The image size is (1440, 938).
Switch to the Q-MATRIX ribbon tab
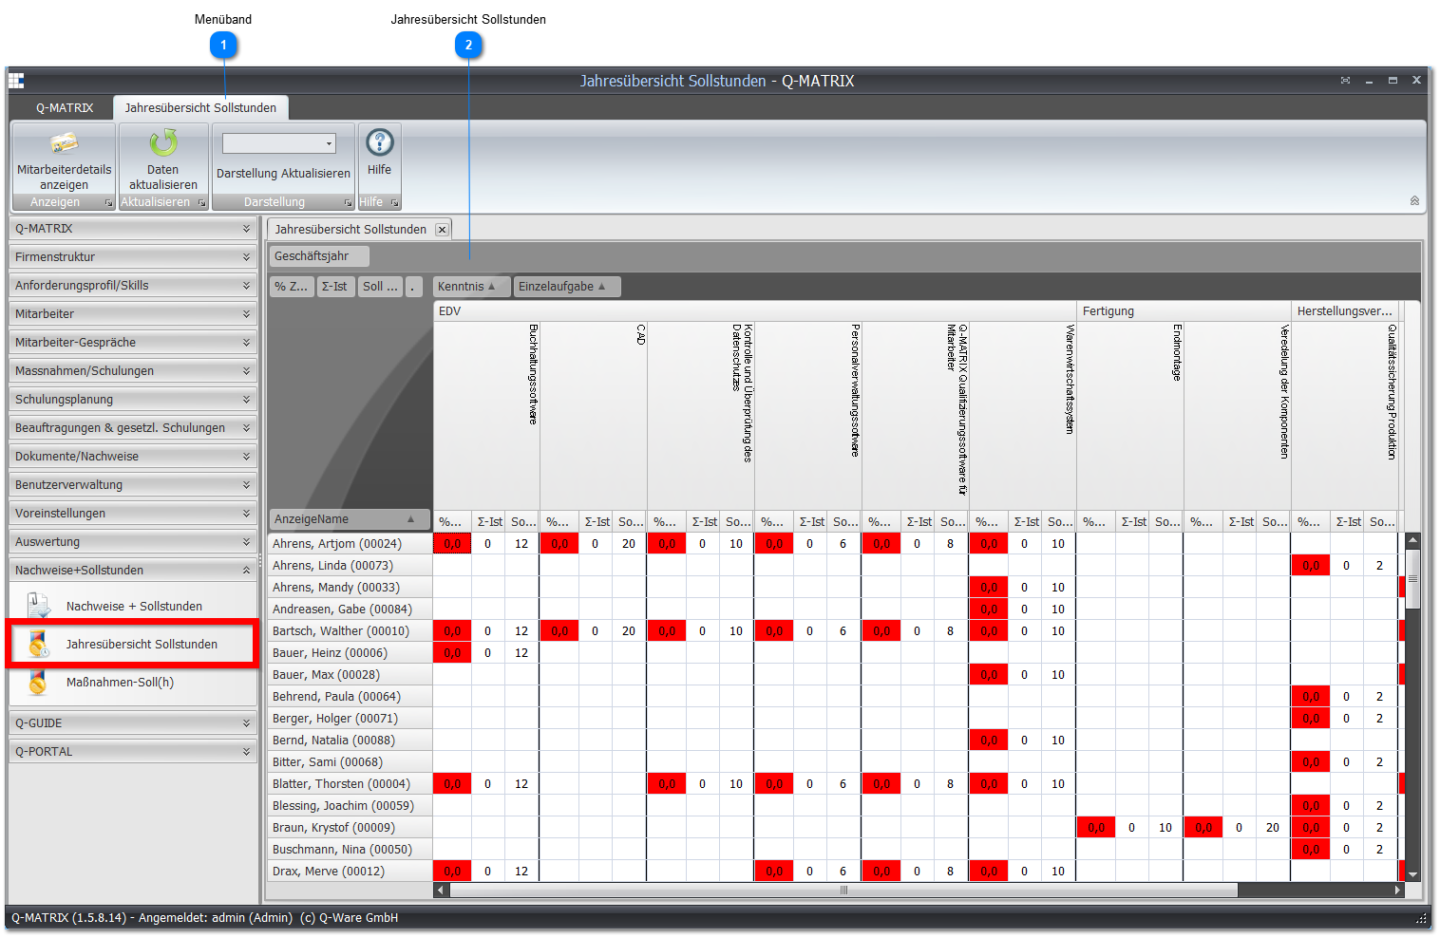point(65,107)
